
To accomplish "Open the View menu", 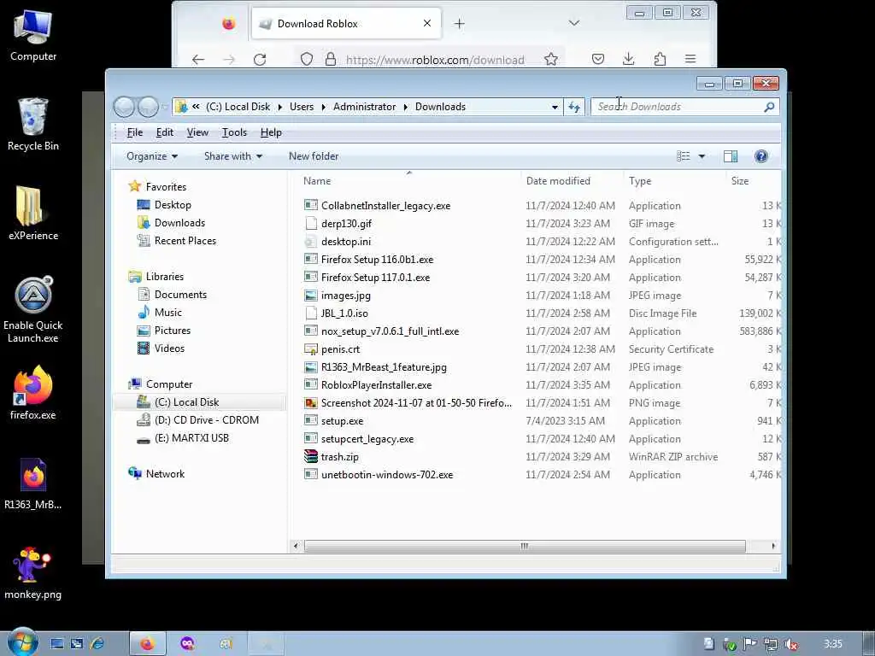I will [197, 132].
